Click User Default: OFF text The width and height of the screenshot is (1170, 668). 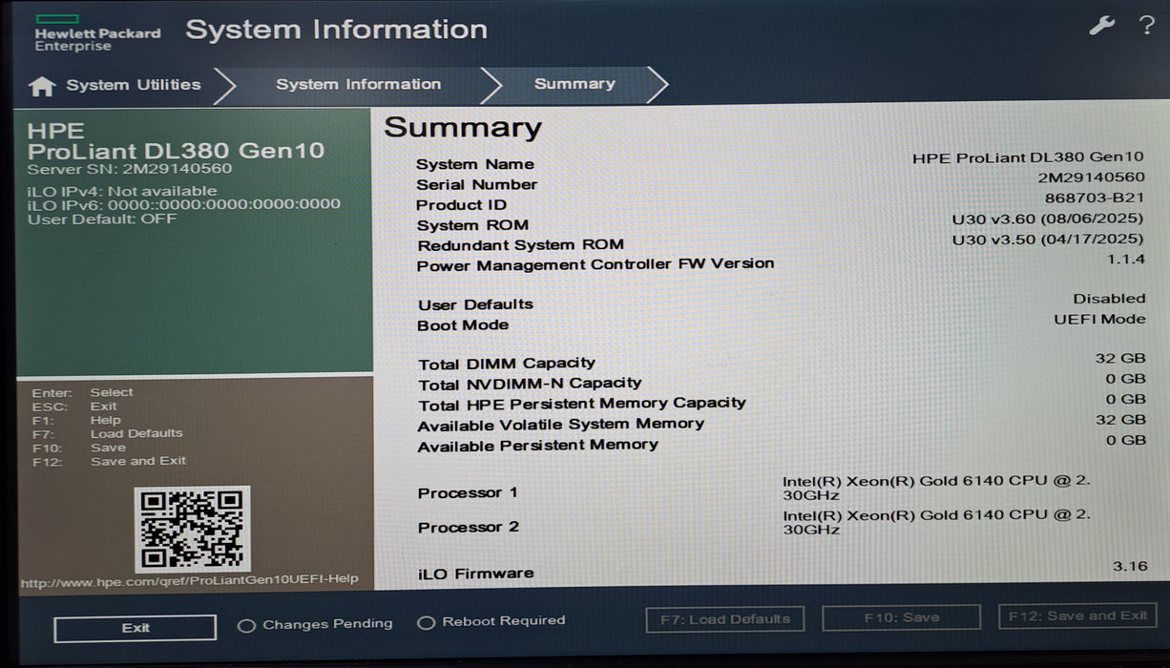pos(102,219)
